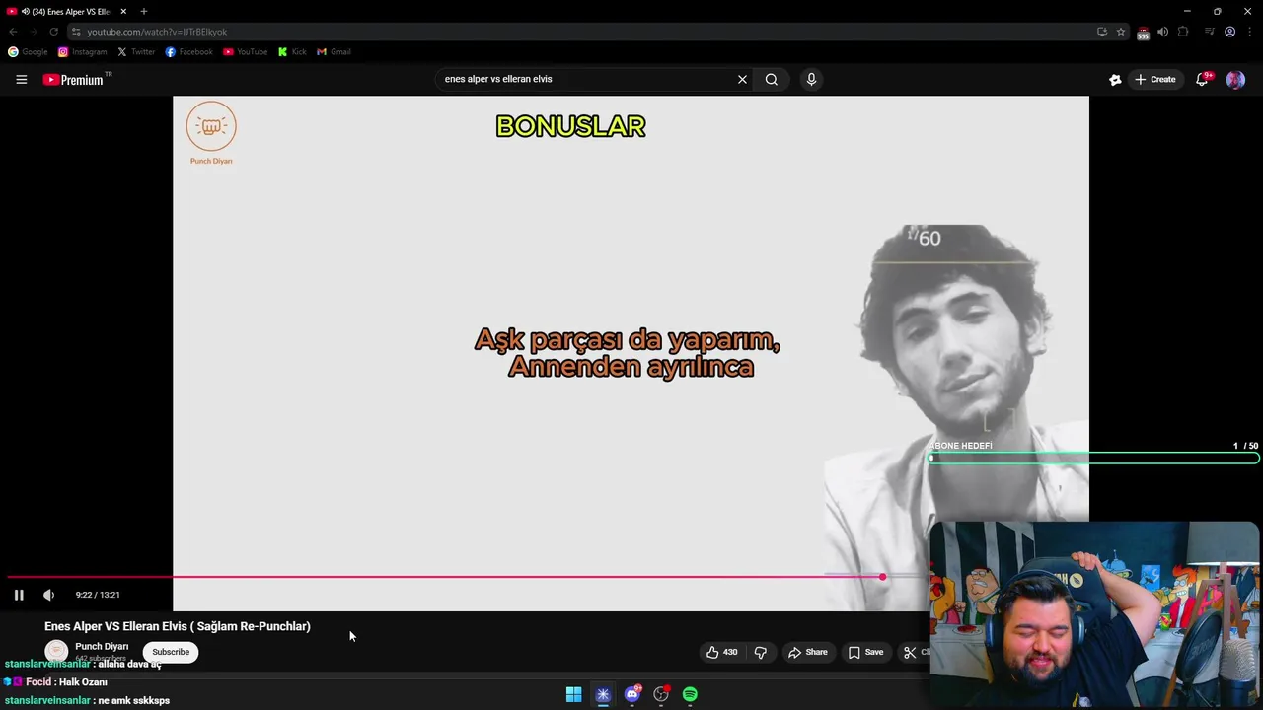The width and height of the screenshot is (1263, 710).
Task: Open the YouTube bookmark
Action: 246,52
